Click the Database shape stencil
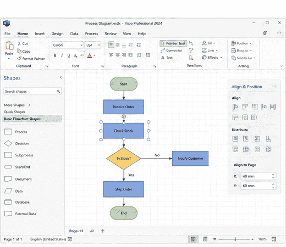 pyautogui.click(x=8, y=202)
